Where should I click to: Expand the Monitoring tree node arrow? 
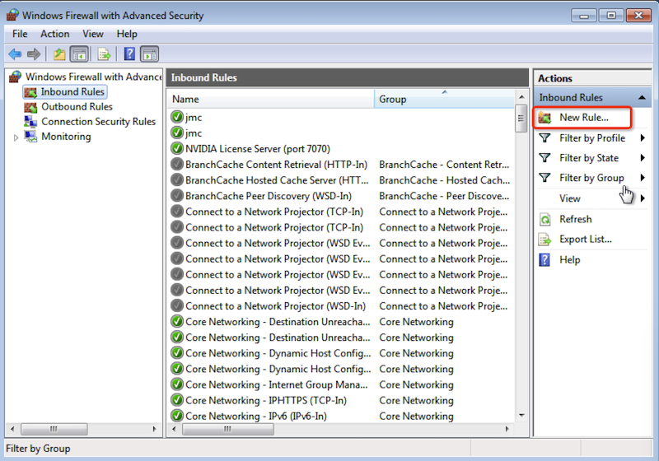[x=16, y=137]
